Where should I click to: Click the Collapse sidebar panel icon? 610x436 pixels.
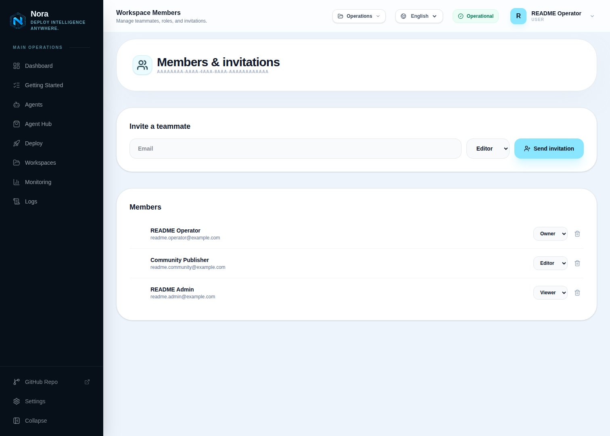(17, 421)
